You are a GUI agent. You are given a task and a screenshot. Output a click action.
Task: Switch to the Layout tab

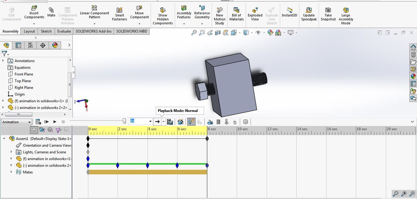click(29, 31)
